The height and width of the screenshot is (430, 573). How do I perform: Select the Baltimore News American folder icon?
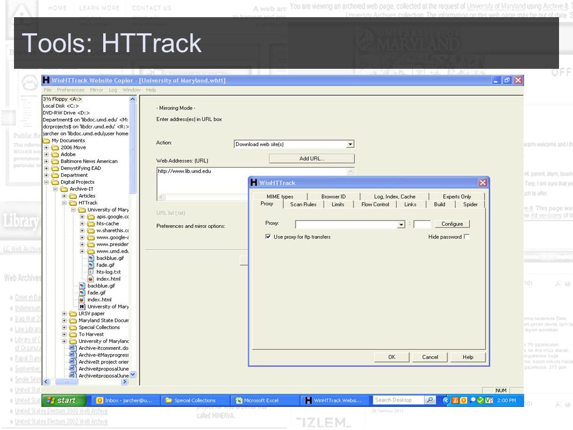[x=55, y=161]
